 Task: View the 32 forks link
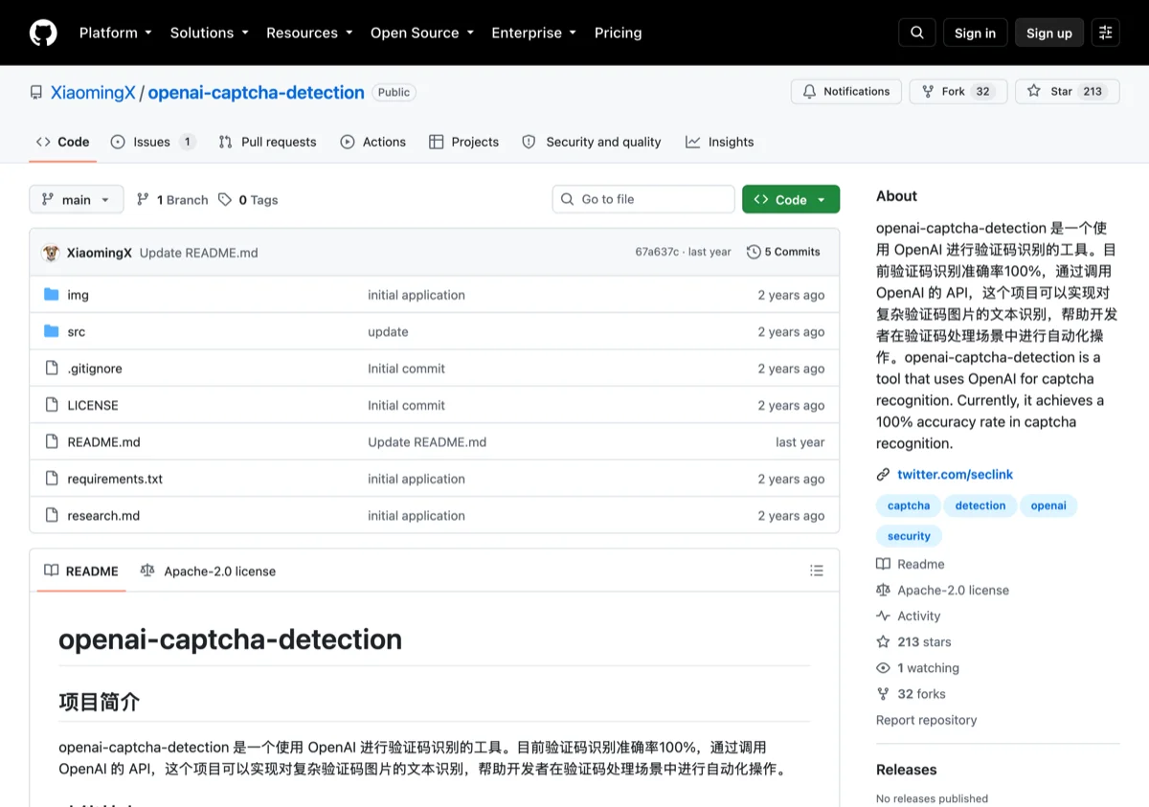tap(911, 694)
